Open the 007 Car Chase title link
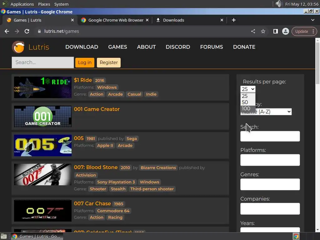Image resolution: width=320 pixels, height=240 pixels. click(x=92, y=203)
